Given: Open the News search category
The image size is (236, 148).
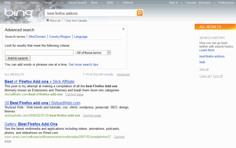Looking at the screenshot, I should coord(47,3).
